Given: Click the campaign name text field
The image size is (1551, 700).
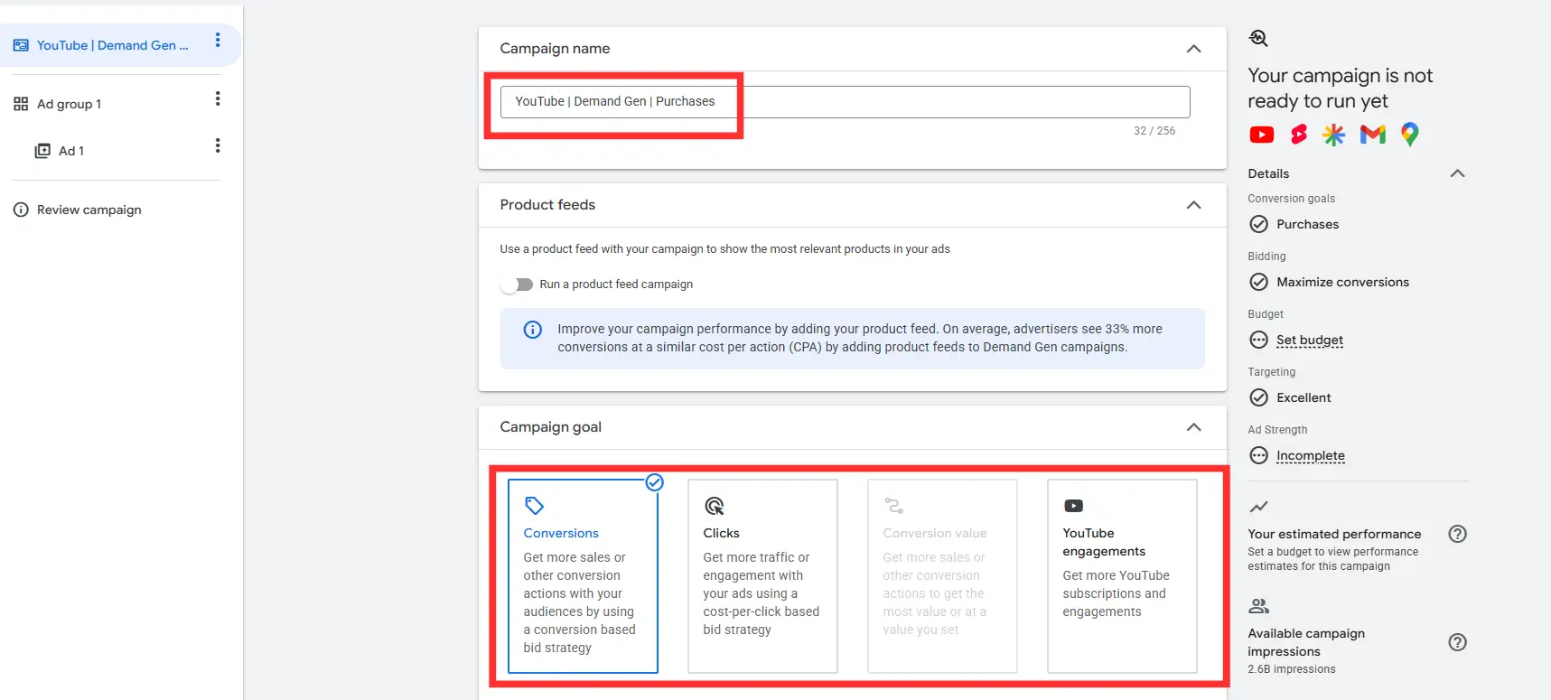Looking at the screenshot, I should [x=845, y=102].
